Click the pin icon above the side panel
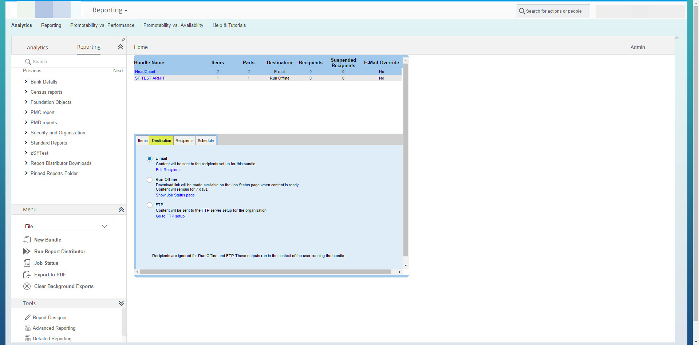699x345 pixels. 123,39
